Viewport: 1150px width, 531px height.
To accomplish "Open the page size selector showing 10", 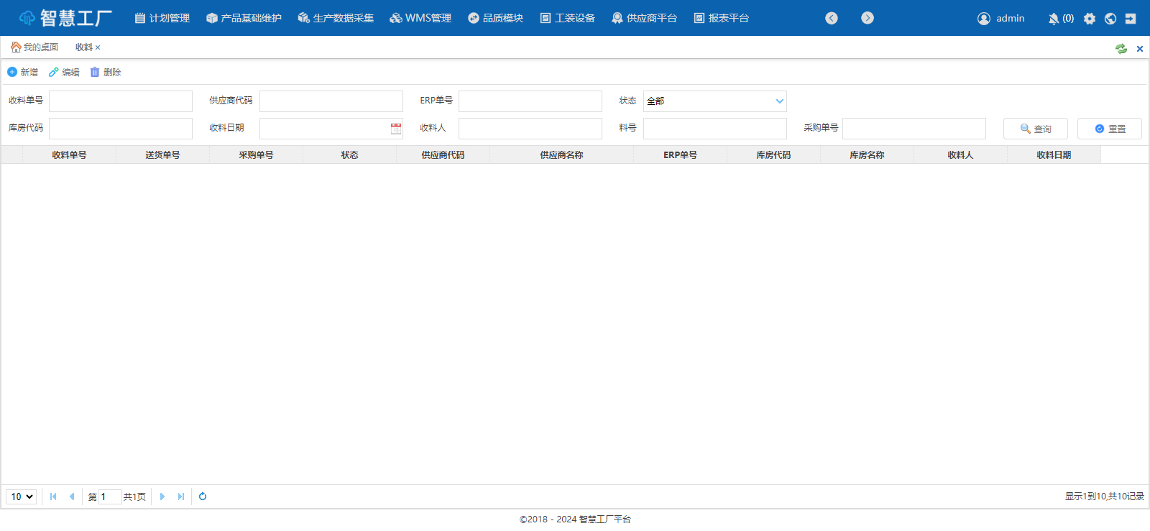I will tap(22, 497).
